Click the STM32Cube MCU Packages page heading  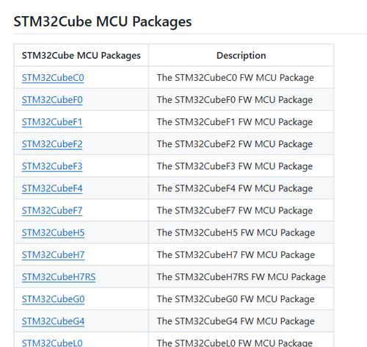tap(103, 21)
